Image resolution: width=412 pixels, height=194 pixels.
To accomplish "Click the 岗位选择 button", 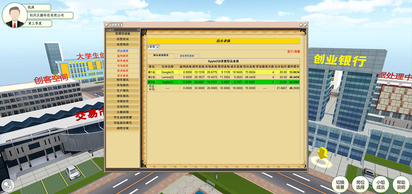I will tap(360, 185).
